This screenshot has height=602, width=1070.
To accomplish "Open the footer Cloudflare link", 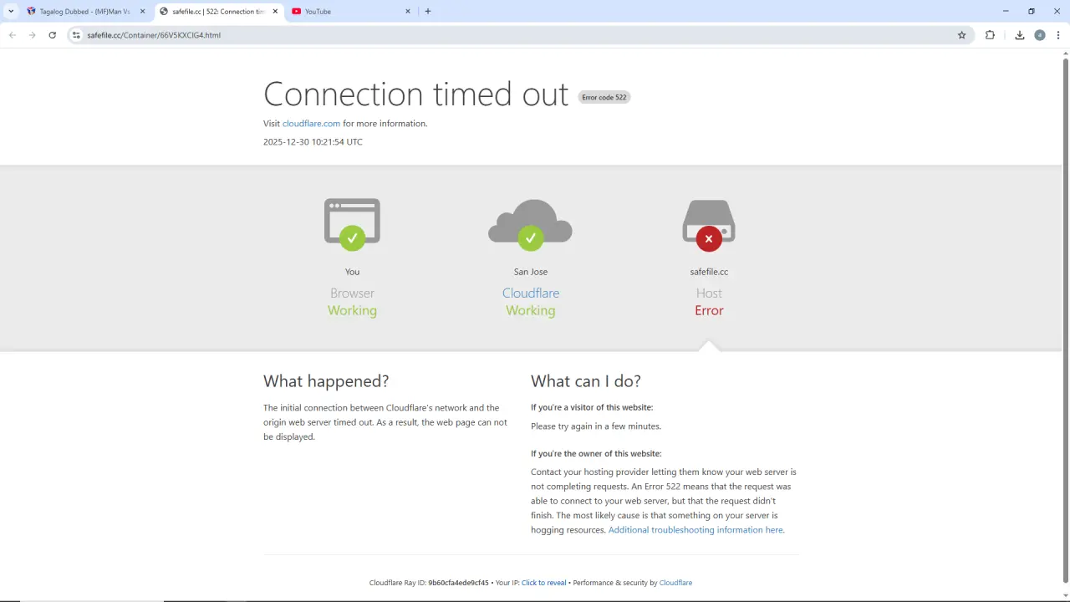I will pyautogui.click(x=675, y=583).
